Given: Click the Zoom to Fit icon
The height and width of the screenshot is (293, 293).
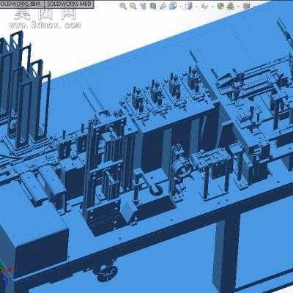Looking at the screenshot, I should tap(123, 6).
